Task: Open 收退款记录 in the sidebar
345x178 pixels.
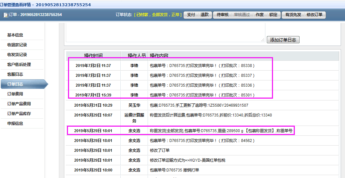Action: point(17,45)
